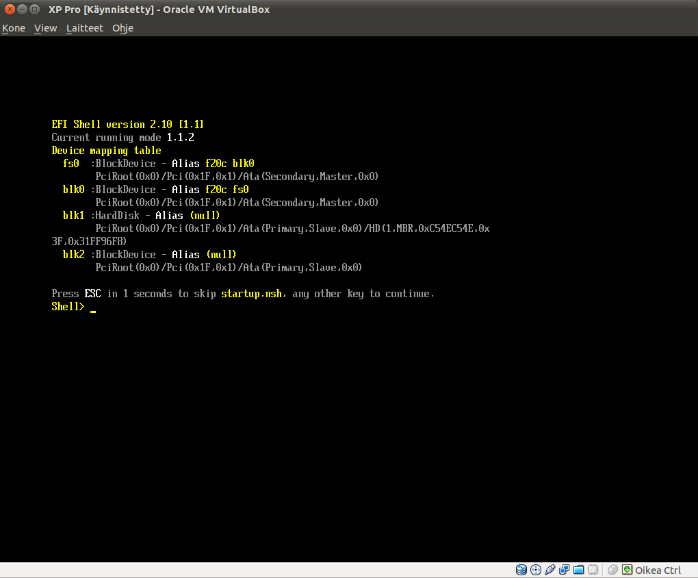Open the Laitteet menu
Image resolution: width=698 pixels, height=578 pixels.
pyautogui.click(x=85, y=28)
